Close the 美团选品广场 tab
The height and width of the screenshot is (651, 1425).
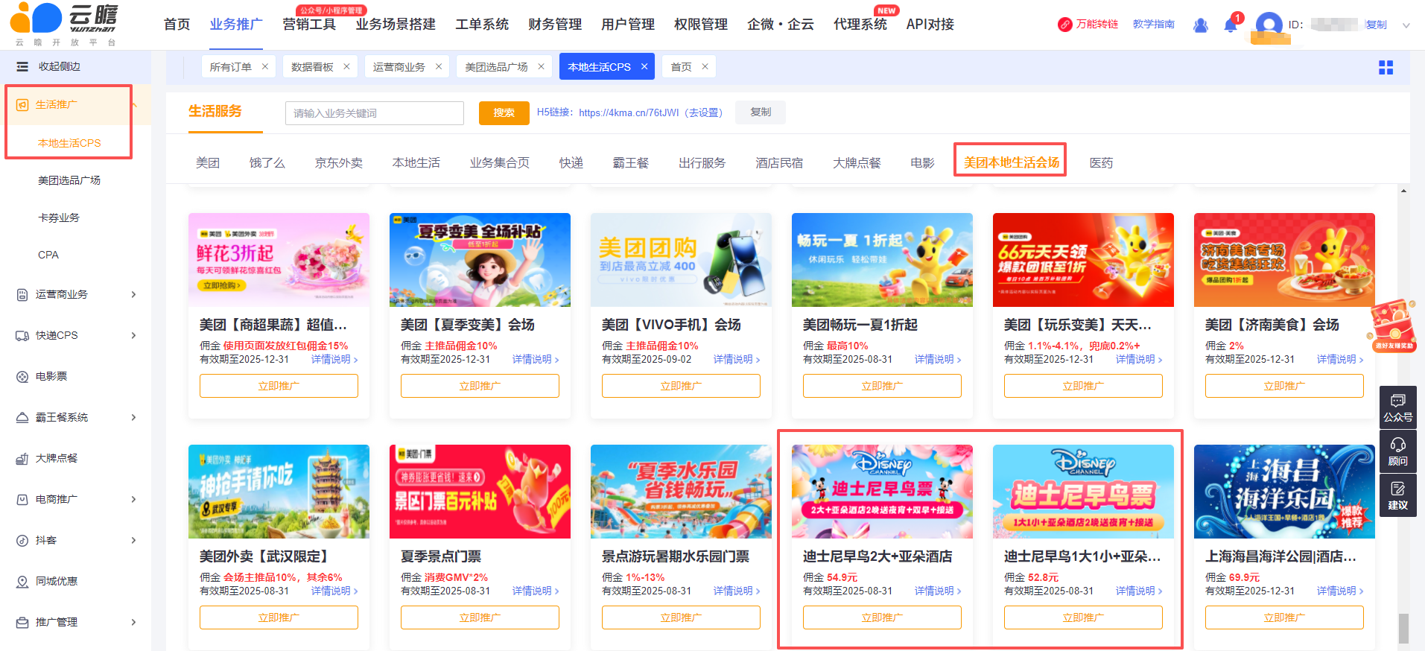(x=541, y=66)
